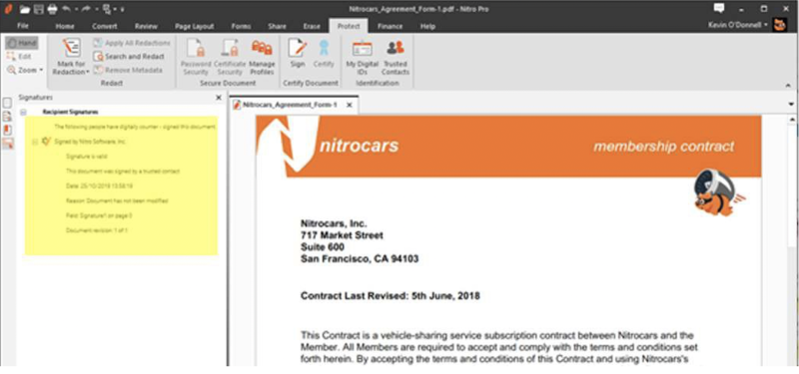Image resolution: width=799 pixels, height=374 pixels.
Task: Open My Digital IDs
Action: click(x=363, y=57)
